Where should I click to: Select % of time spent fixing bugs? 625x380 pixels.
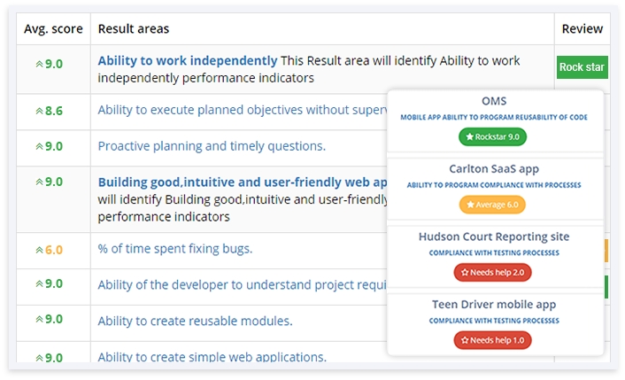[175, 249]
